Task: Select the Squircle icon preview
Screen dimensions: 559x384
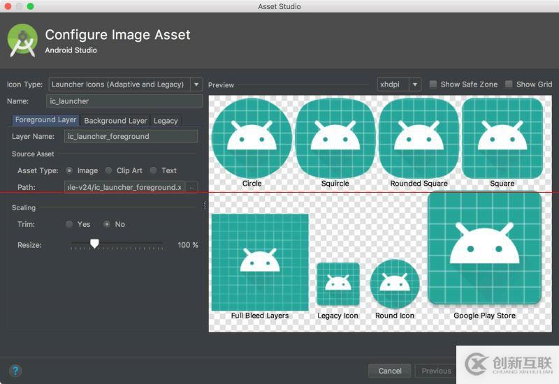Action: tap(335, 138)
